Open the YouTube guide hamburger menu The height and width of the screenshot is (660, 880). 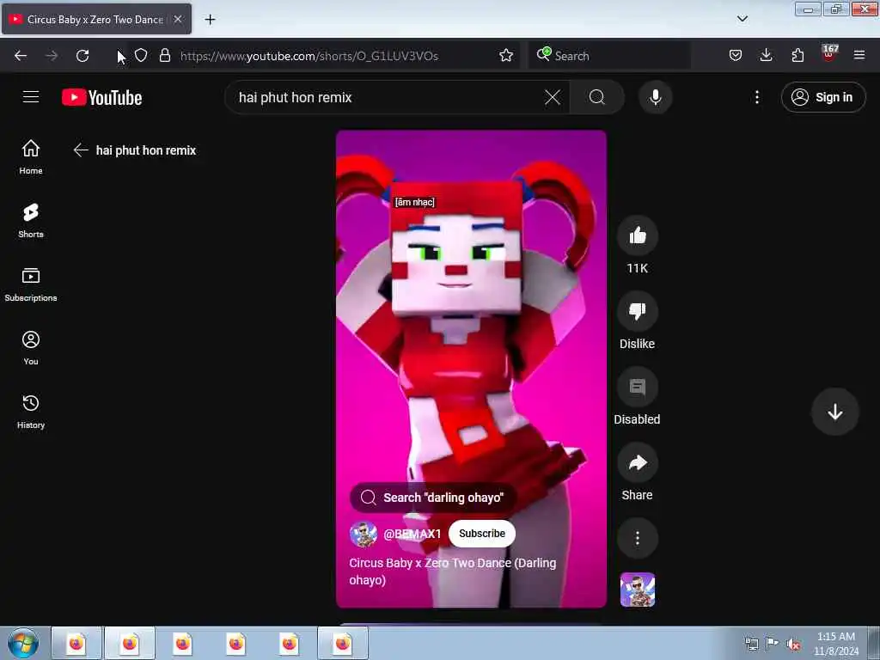click(31, 97)
